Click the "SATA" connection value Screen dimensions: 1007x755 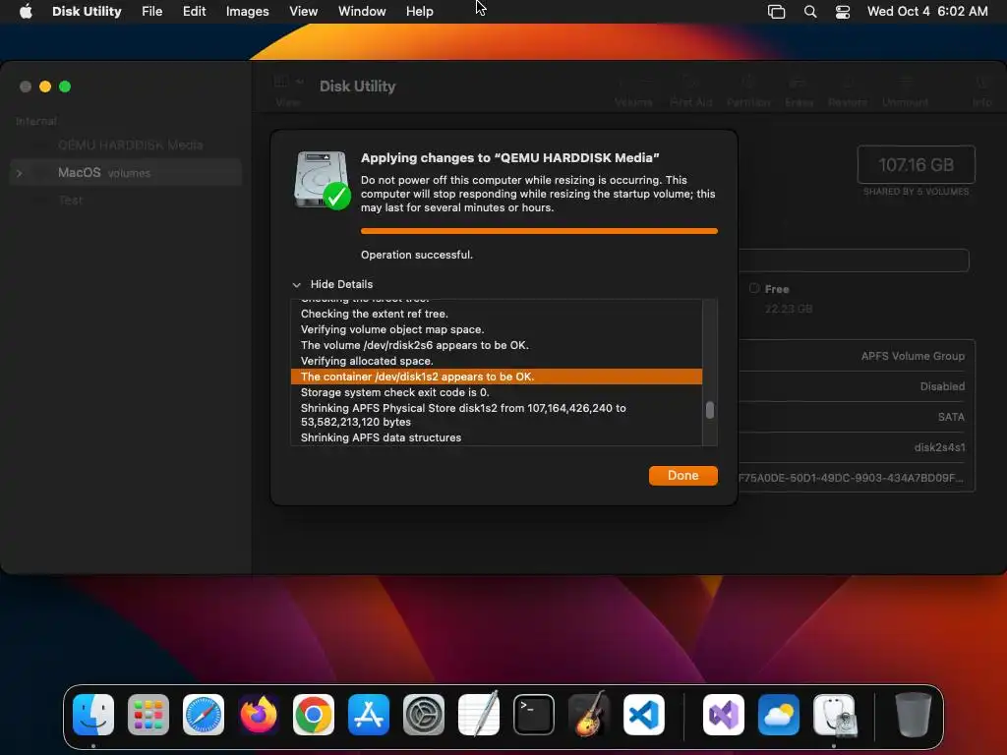(x=951, y=417)
